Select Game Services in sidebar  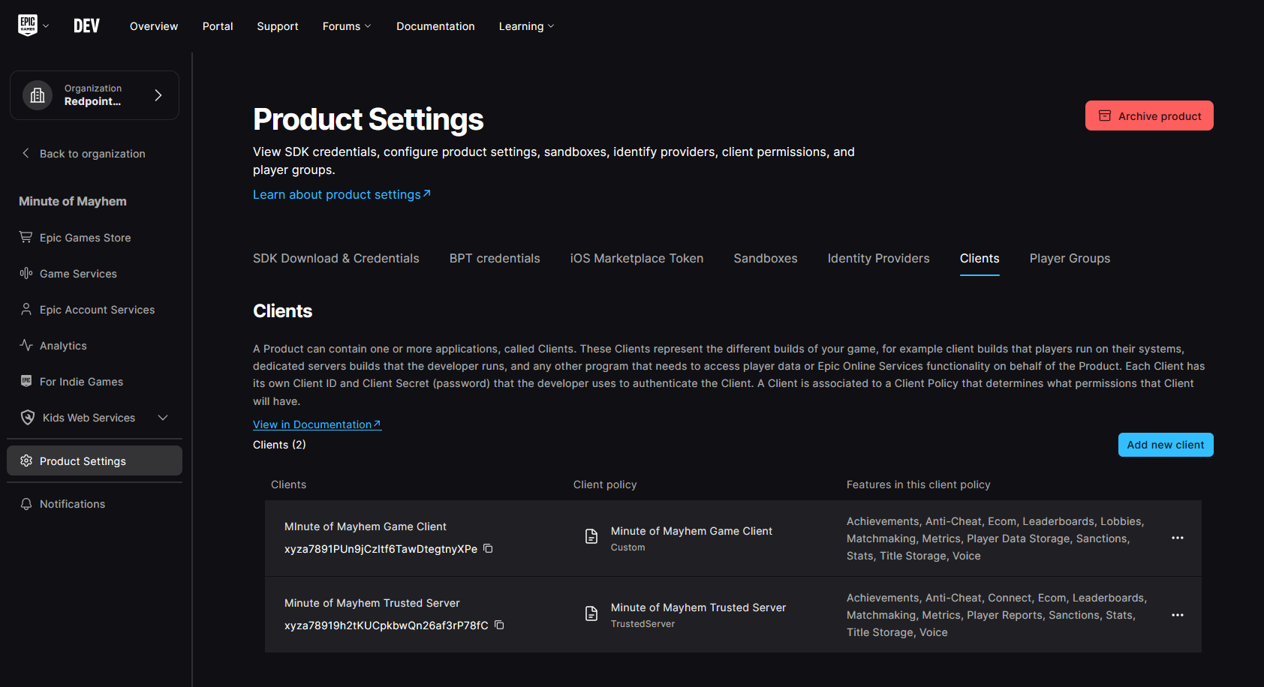coord(77,273)
